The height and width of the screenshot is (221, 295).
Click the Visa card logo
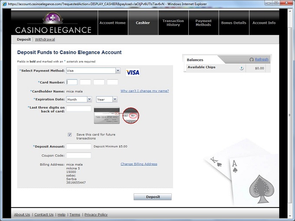pyautogui.click(x=133, y=72)
